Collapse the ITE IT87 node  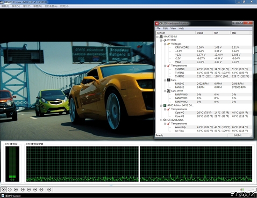(x=161, y=40)
